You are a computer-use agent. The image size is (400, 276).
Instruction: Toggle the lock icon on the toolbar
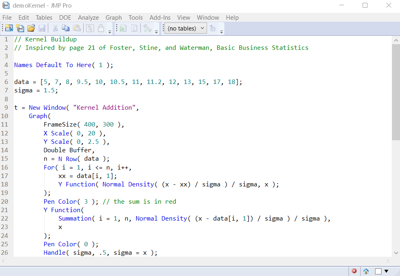point(100,28)
